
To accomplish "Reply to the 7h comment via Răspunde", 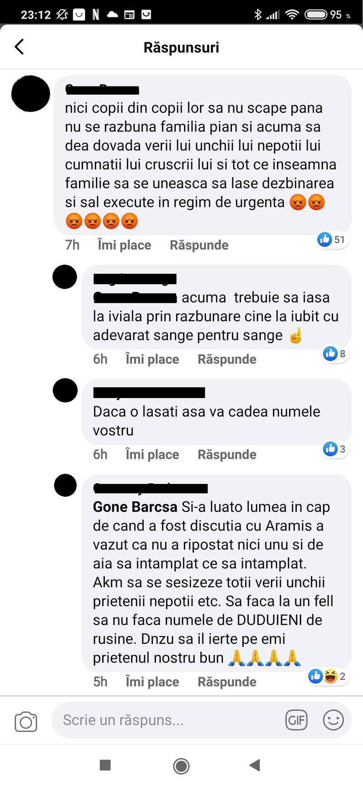I will point(199,245).
